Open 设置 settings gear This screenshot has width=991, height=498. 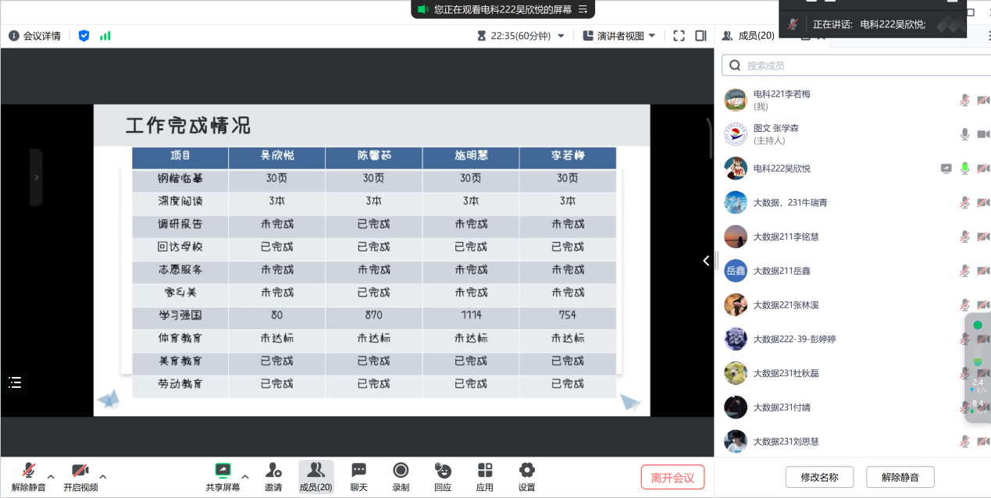pyautogui.click(x=527, y=471)
